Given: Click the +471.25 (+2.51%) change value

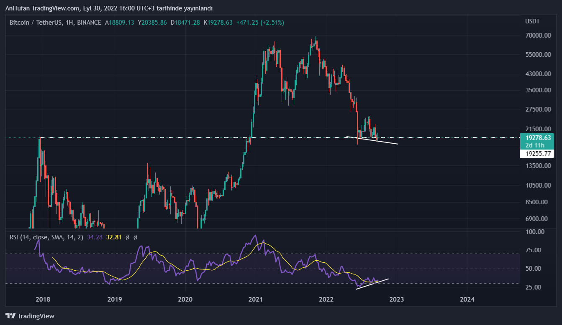Looking at the screenshot, I should click(260, 23).
